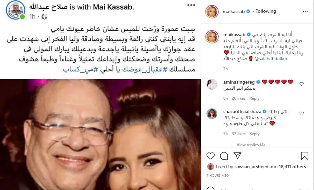Open Facebook post three-dot options menu

pos(191,5)
